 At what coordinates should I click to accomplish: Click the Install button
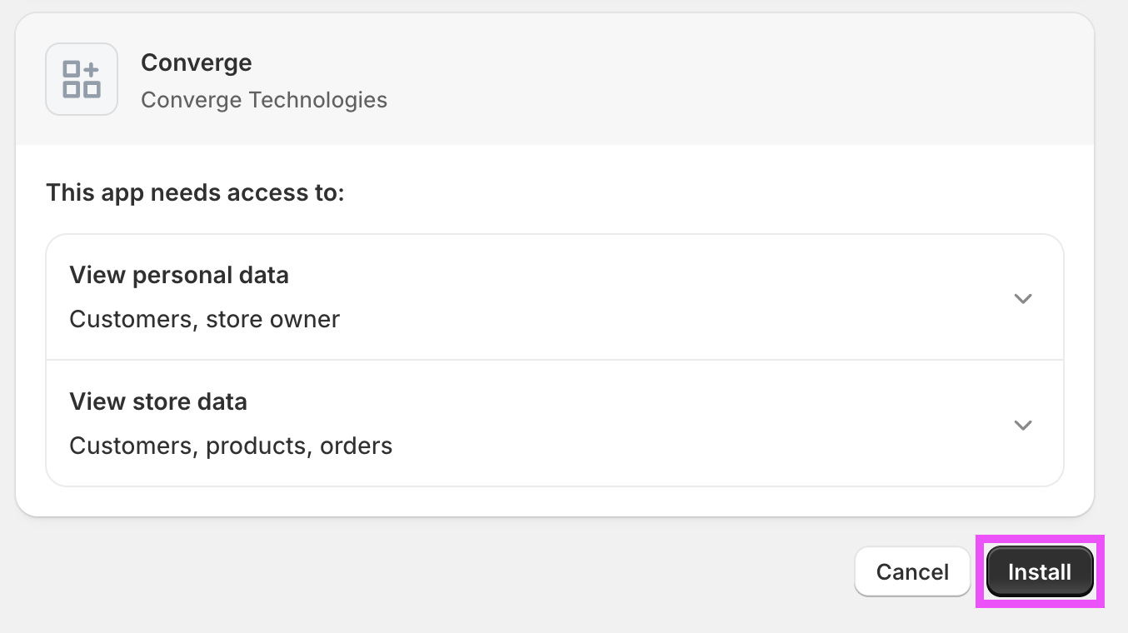point(1039,571)
